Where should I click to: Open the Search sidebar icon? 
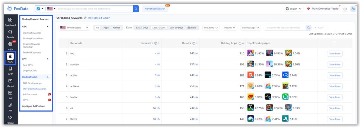point(10,32)
